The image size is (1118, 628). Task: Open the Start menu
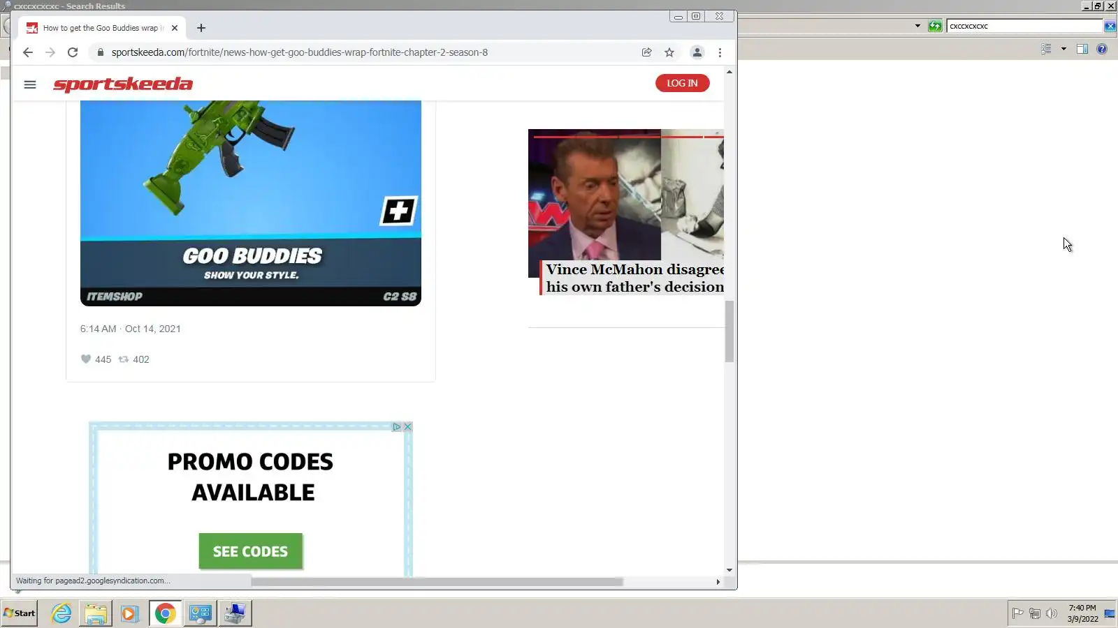[x=20, y=613]
